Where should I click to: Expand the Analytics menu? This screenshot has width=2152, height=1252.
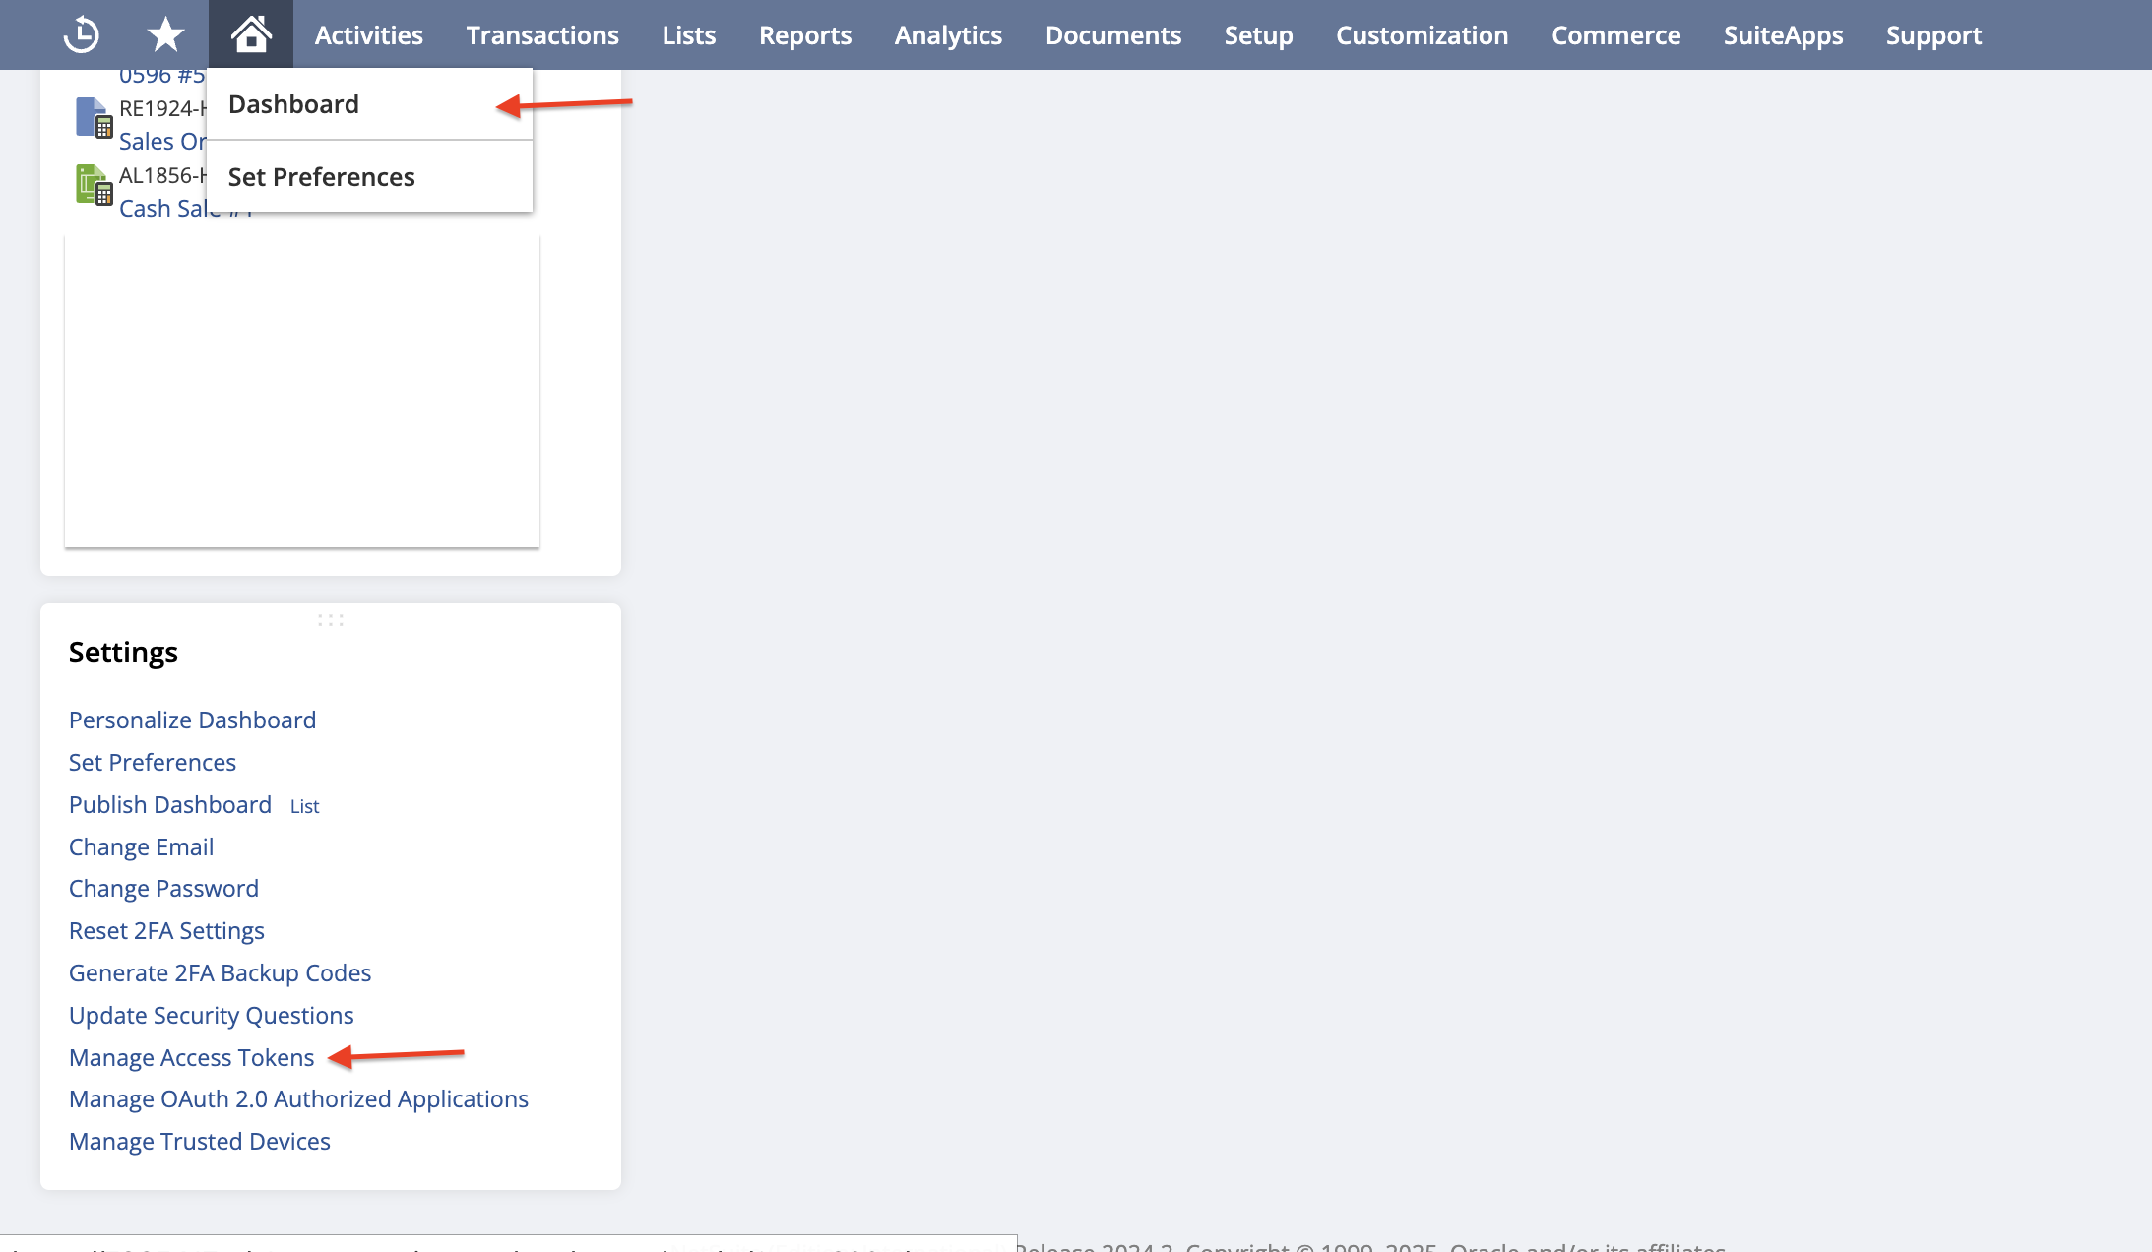tap(946, 34)
